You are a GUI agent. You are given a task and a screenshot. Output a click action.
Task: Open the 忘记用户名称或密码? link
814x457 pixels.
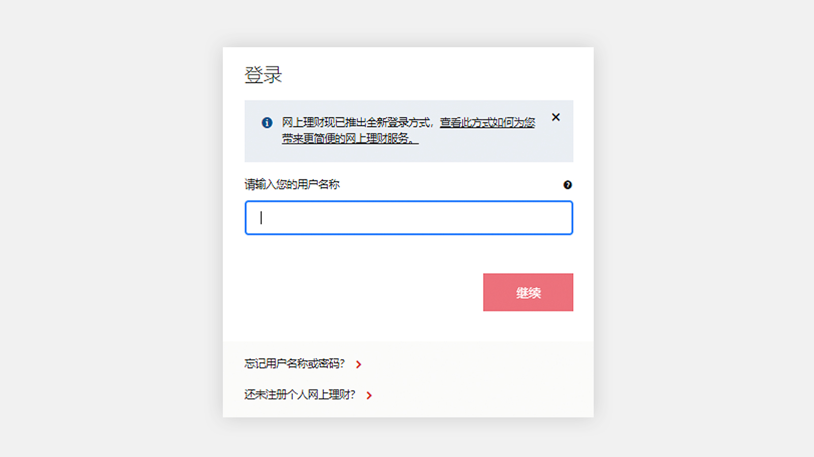click(x=295, y=364)
